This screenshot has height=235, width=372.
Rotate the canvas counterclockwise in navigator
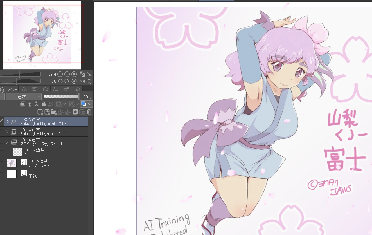[x=60, y=81]
